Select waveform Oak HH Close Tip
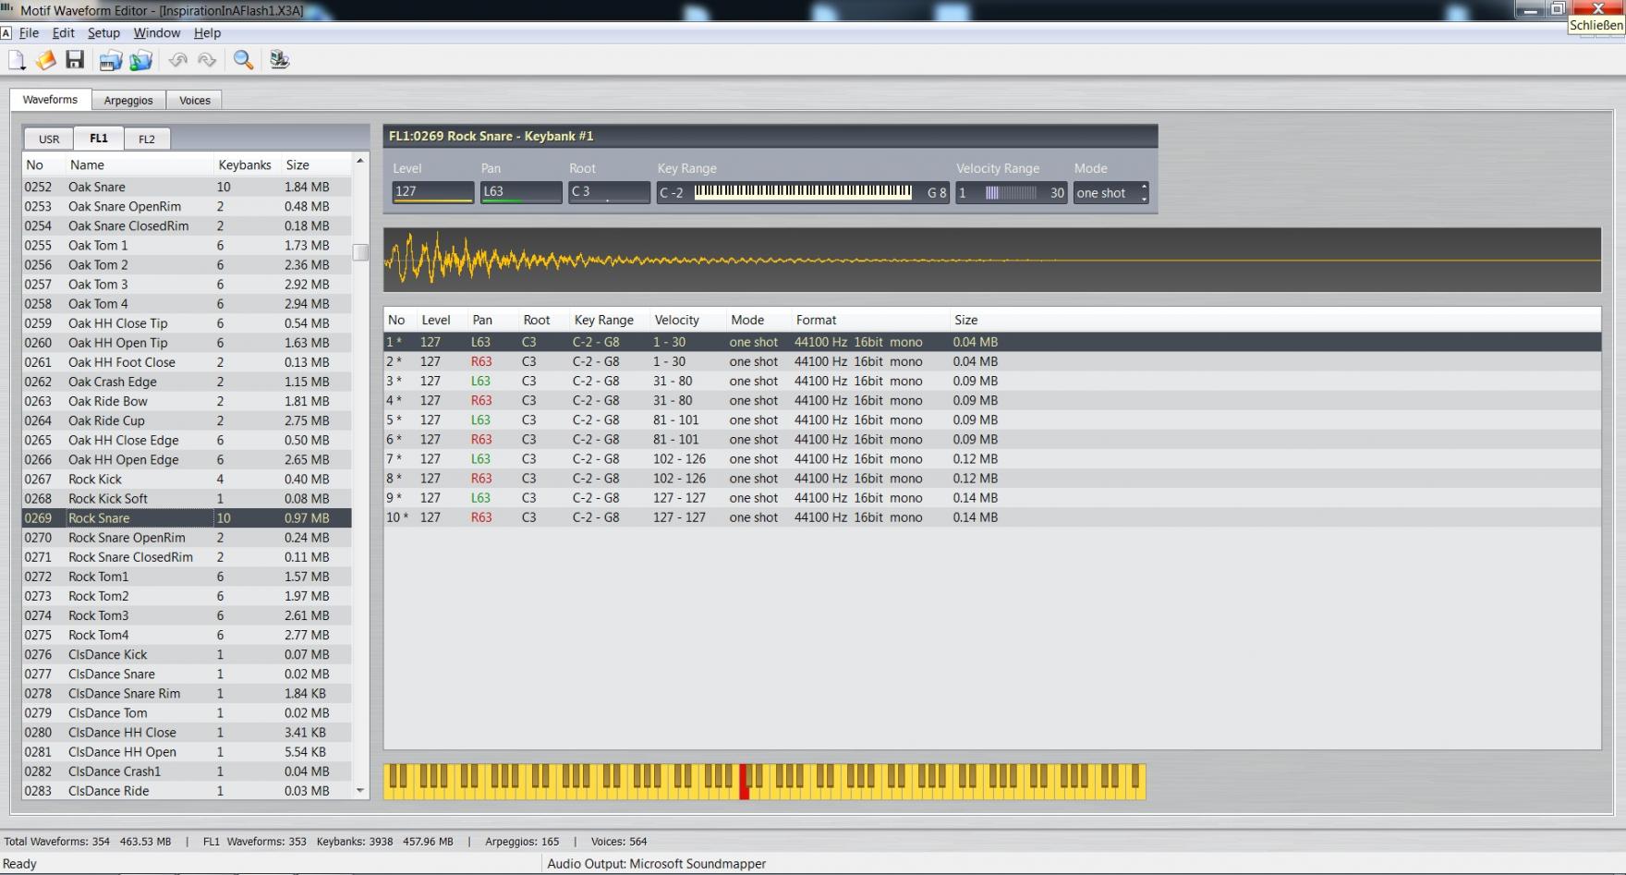 187,323
